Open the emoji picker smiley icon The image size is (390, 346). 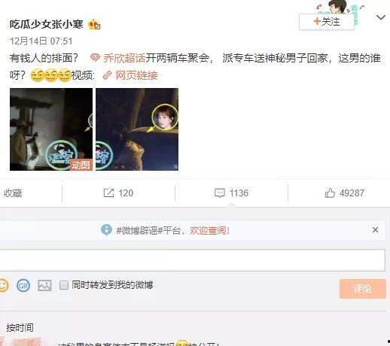coord(4,285)
